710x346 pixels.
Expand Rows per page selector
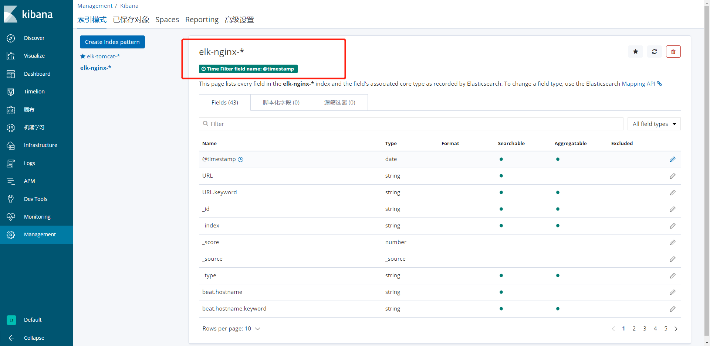coord(231,329)
